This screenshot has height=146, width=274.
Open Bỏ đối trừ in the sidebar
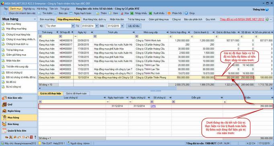(11, 82)
